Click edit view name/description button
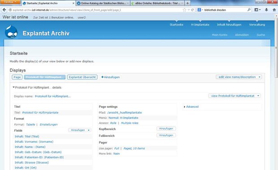 237,77
